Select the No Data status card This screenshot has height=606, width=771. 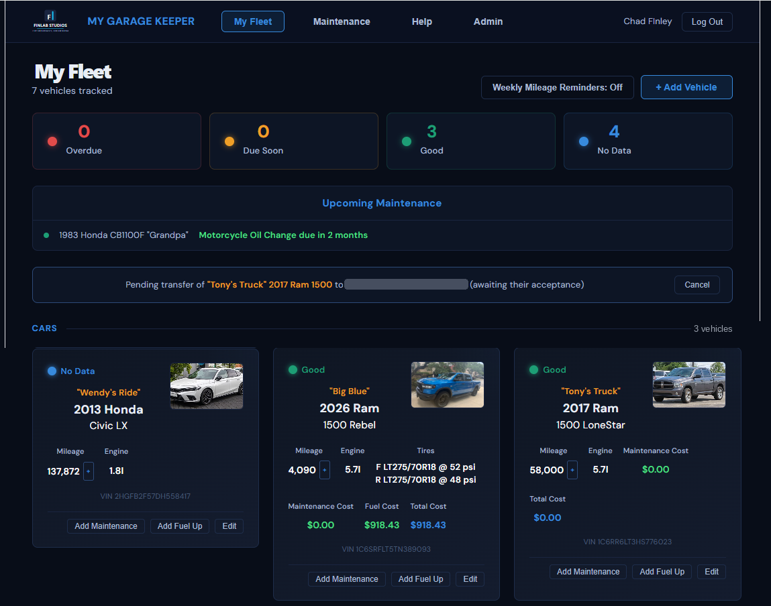648,141
